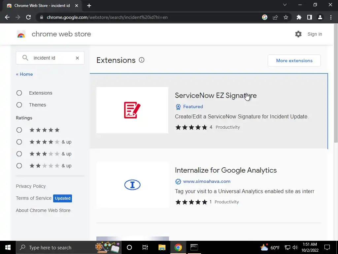
Task: Open Internalize for Google Analytics title
Action: pyautogui.click(x=226, y=170)
